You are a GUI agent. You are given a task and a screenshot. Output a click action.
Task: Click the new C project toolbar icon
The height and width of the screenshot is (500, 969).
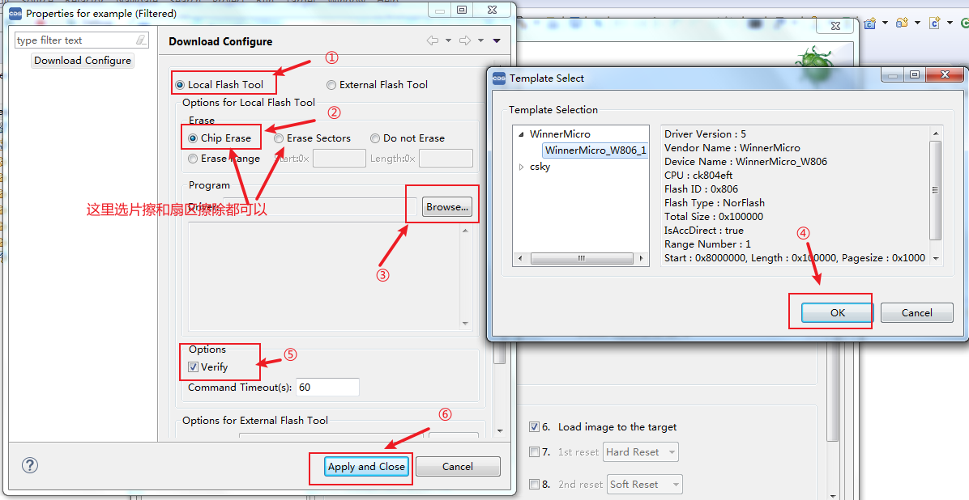tap(870, 23)
